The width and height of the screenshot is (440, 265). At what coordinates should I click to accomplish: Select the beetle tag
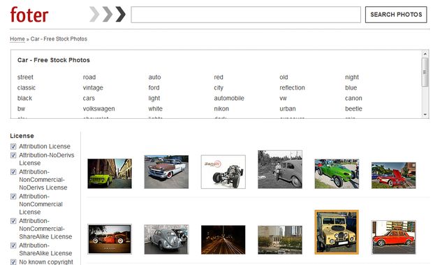click(353, 108)
